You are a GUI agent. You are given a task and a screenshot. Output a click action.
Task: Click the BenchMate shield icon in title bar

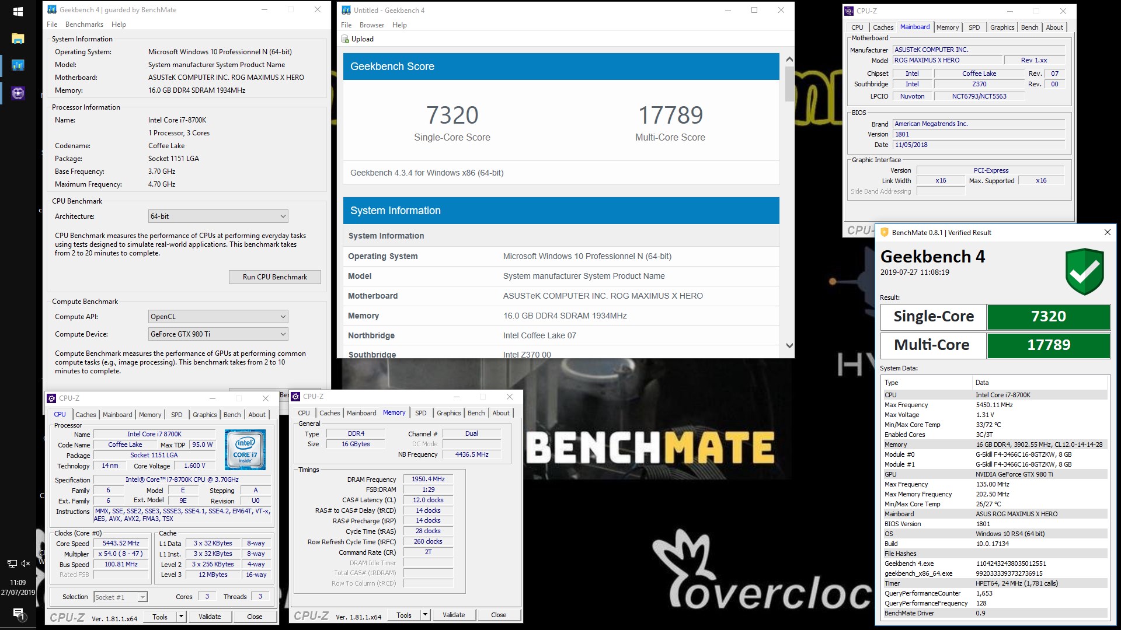(884, 232)
